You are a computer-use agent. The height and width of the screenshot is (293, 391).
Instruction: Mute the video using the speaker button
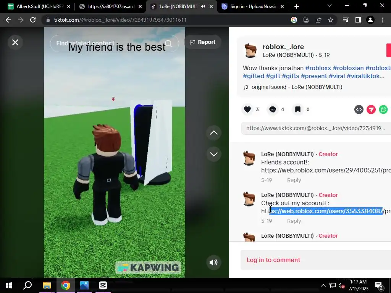click(x=214, y=262)
